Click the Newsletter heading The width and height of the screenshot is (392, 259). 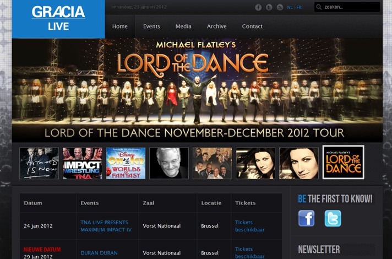click(x=319, y=250)
